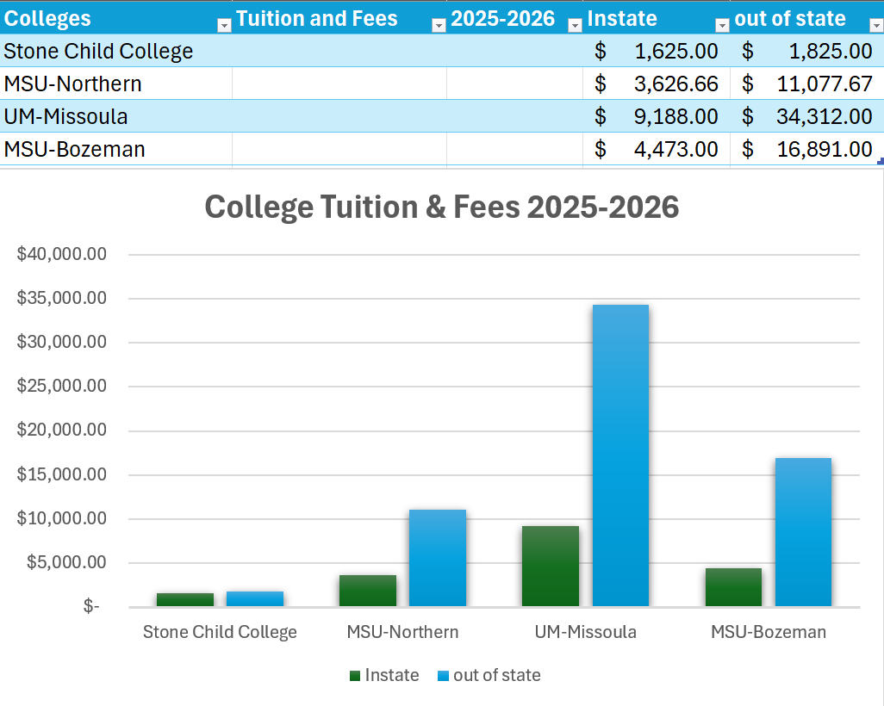Image resolution: width=884 pixels, height=706 pixels.
Task: Click the $30,000.00 axis label
Action: click(61, 342)
